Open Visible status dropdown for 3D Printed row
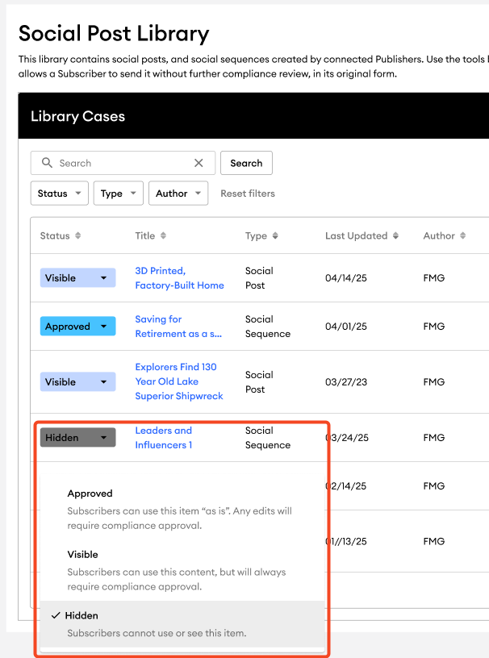Viewport: 489px width, 658px height. tap(77, 278)
